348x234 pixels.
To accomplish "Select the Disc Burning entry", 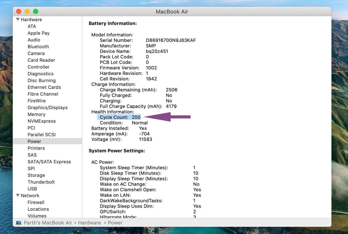I will tap(41, 80).
